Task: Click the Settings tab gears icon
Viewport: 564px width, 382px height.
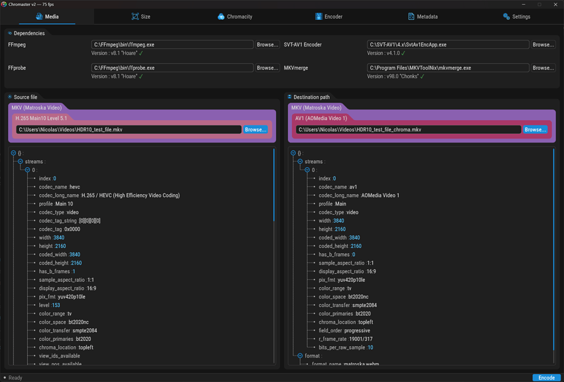Action: click(x=506, y=17)
